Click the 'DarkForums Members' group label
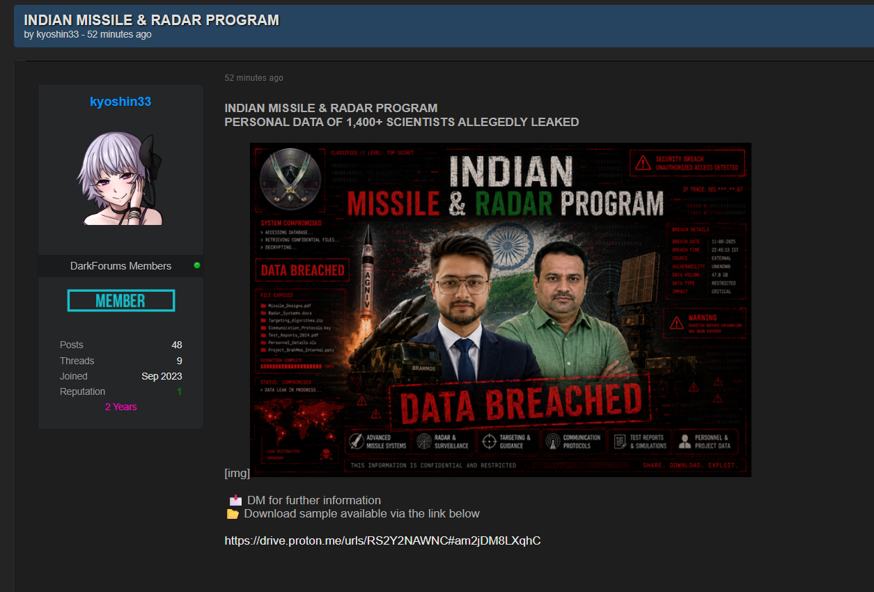Image resolution: width=874 pixels, height=592 pixels. tap(120, 266)
